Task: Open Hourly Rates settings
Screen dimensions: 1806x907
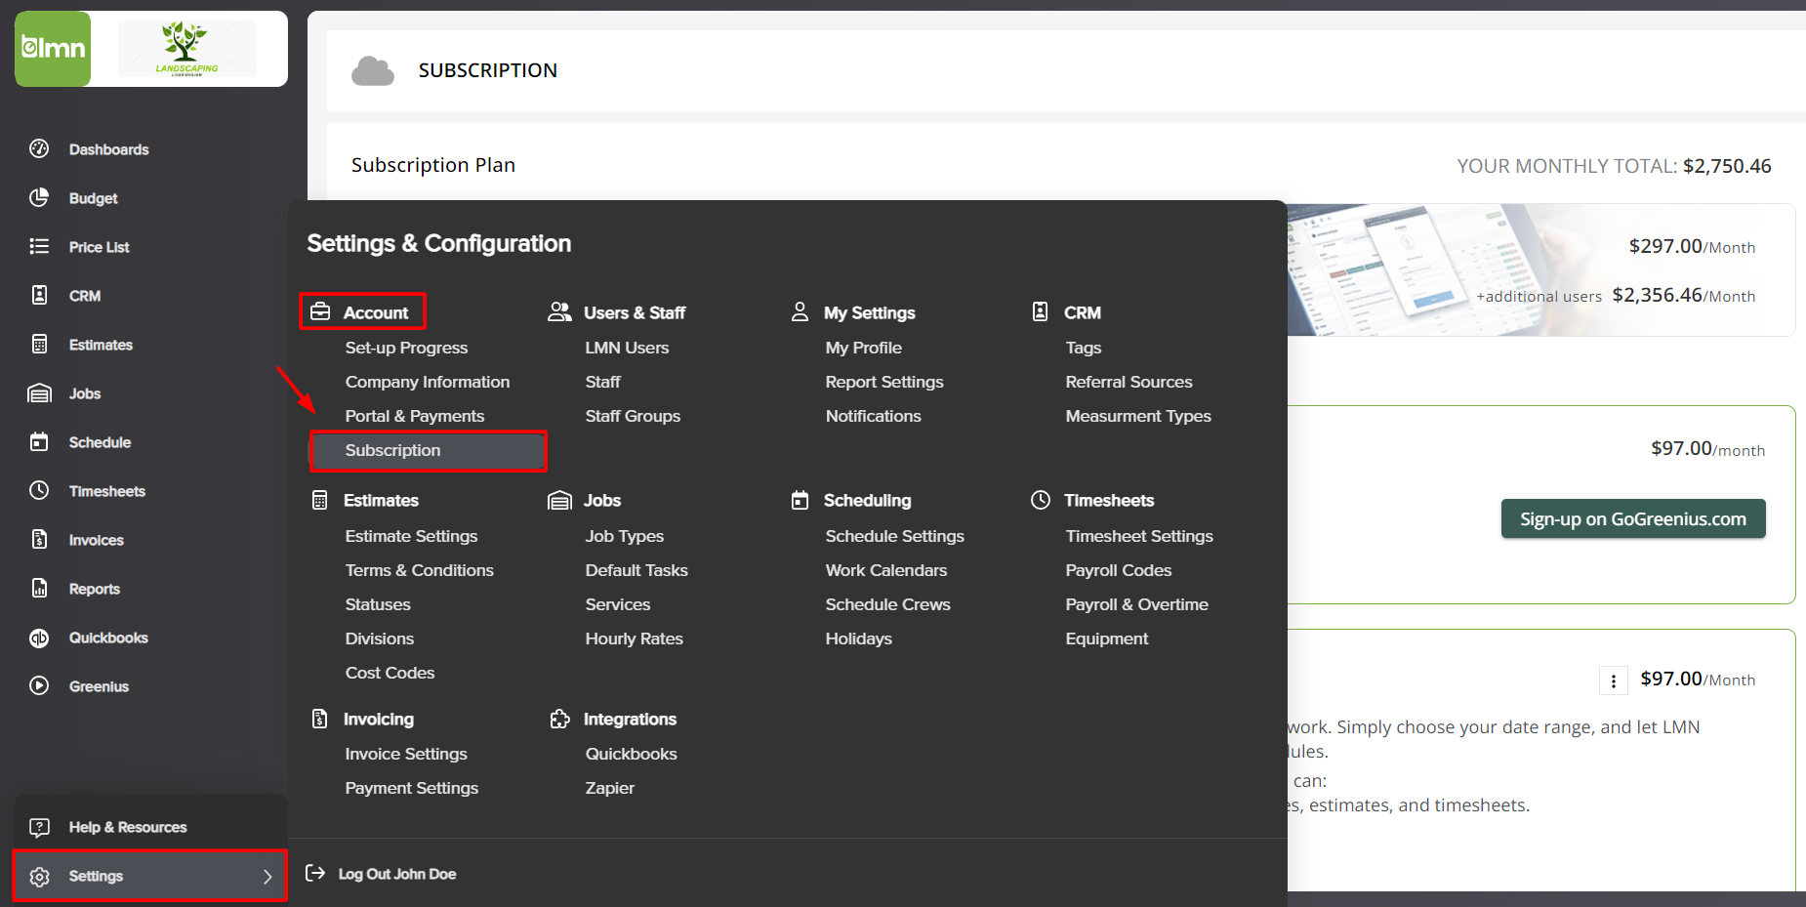Action: (x=634, y=639)
